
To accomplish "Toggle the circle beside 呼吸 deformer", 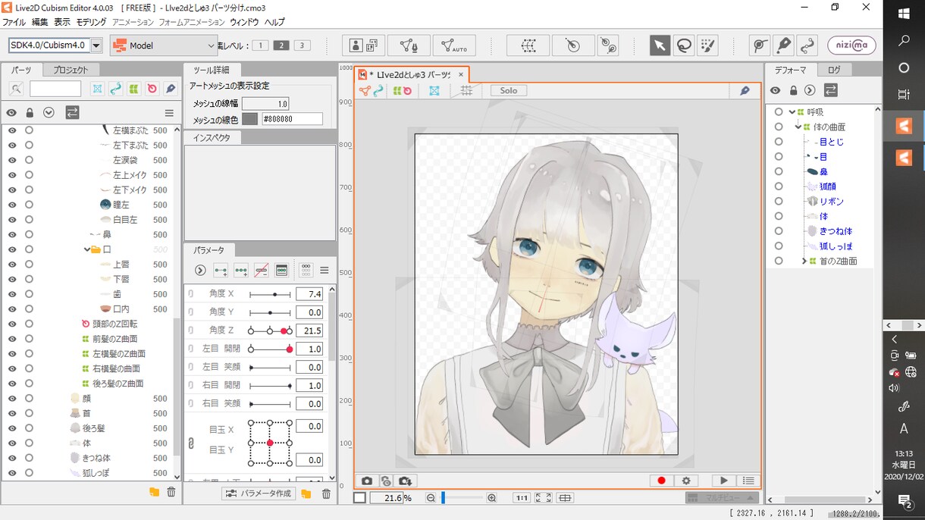I will click(779, 112).
